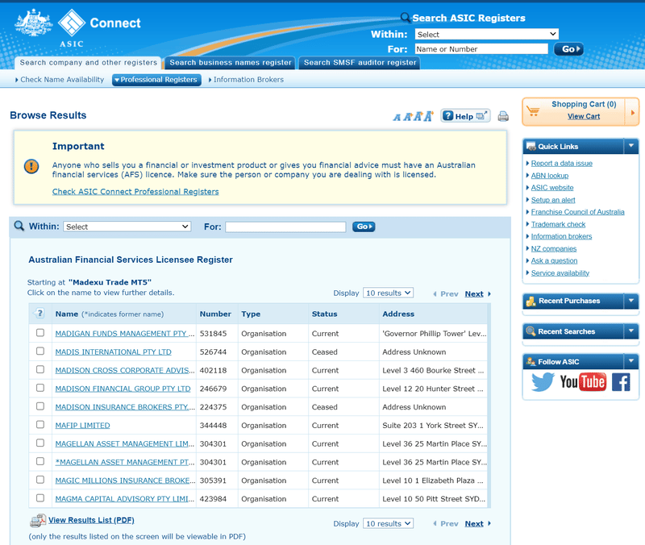This screenshot has height=545, width=645.
Task: Tick checkbox for MADIS INTERNATIONAL PTY LTD
Action: point(40,351)
